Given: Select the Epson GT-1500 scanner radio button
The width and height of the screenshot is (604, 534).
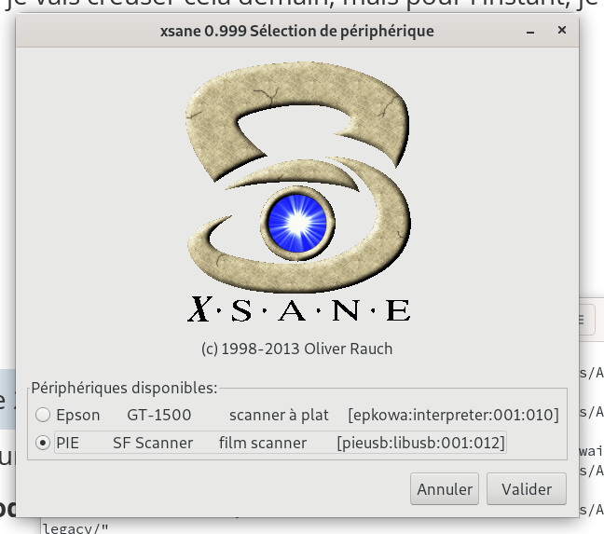Looking at the screenshot, I should [x=43, y=415].
